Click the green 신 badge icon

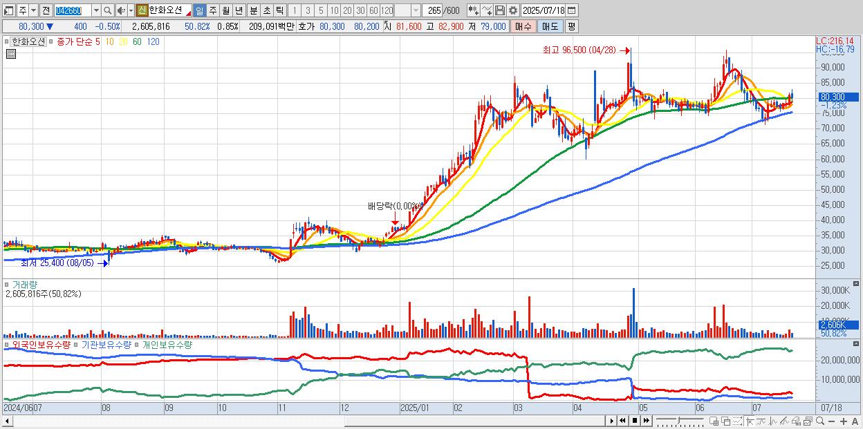point(142,10)
